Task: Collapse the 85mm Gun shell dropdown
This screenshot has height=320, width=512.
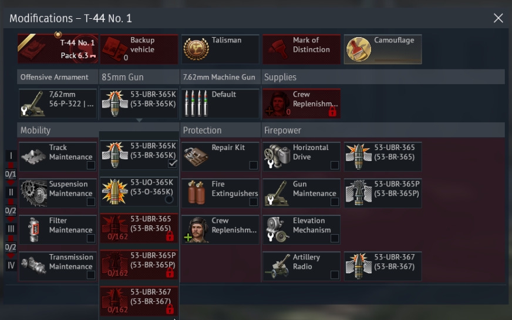Action: pyautogui.click(x=139, y=104)
